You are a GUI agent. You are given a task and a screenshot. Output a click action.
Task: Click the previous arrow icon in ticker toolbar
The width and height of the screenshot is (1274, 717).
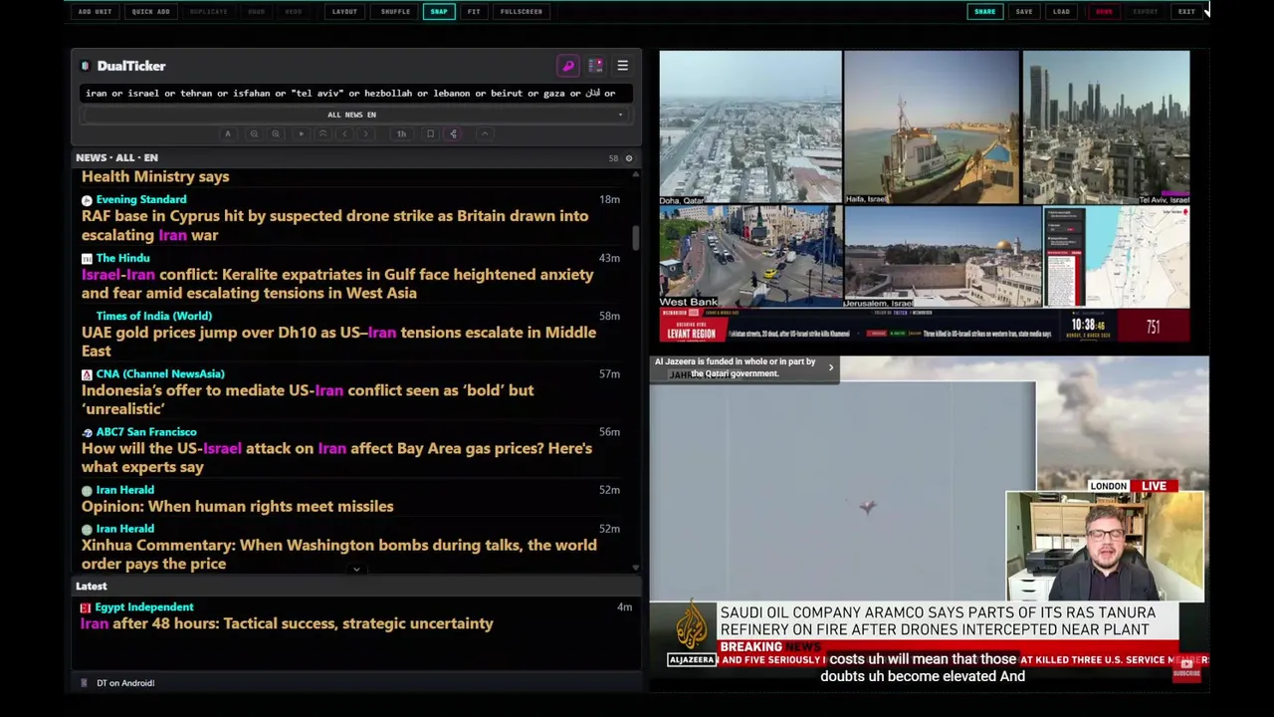coord(344,133)
